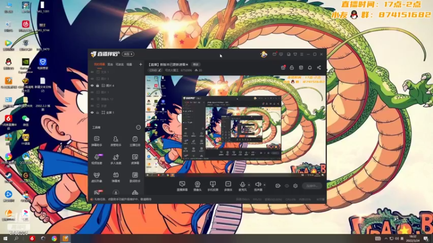The width and height of the screenshot is (433, 243).
Task: Toggle visibility of the 图片 4 layer
Action: click(92, 86)
